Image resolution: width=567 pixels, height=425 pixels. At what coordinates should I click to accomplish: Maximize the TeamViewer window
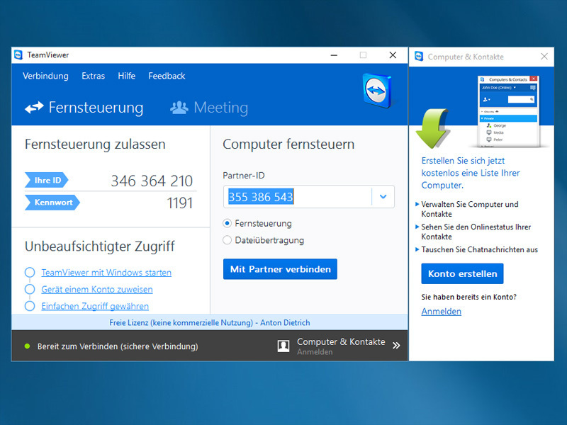click(363, 55)
